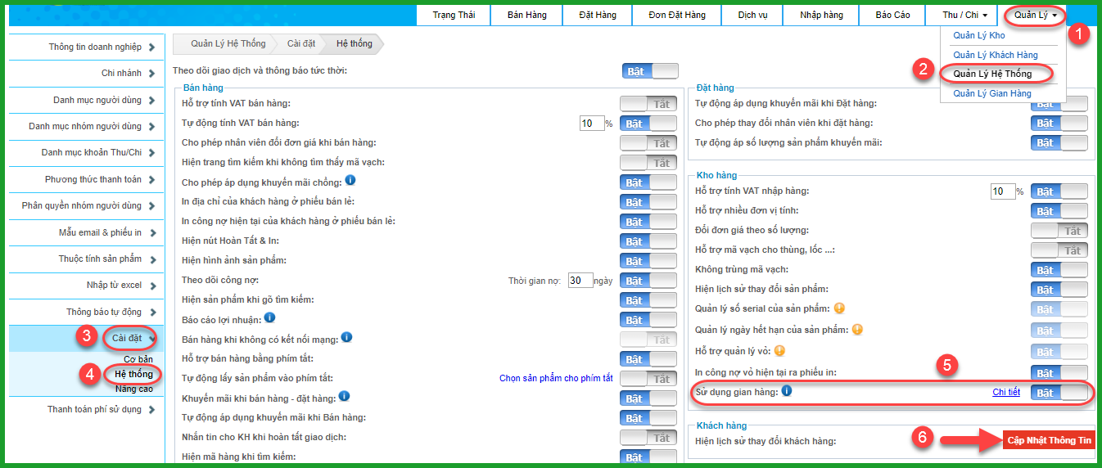Click info icon beside 'Khuyến mãi khi bán hàng - đặt hàng'
The width and height of the screenshot is (1102, 468).
coord(344,397)
